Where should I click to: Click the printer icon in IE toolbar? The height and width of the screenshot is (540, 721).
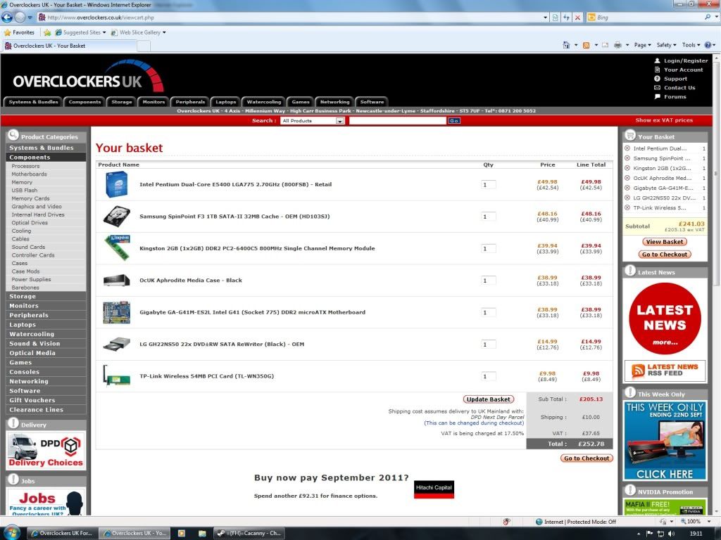coord(617,45)
